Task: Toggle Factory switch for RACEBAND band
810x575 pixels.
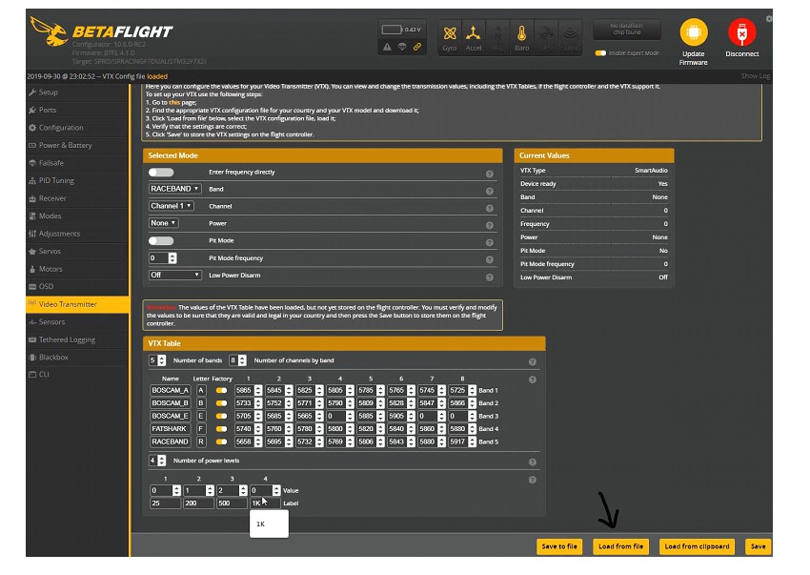Action: [x=221, y=442]
